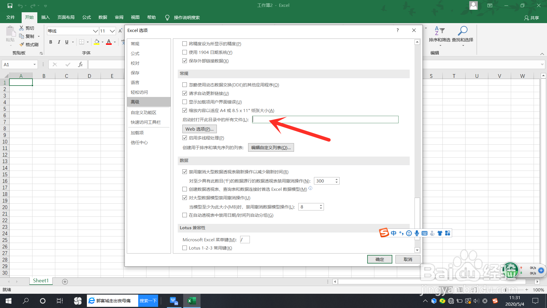Click the '搜索一下' taskbar button
The image size is (547, 308).
148,301
